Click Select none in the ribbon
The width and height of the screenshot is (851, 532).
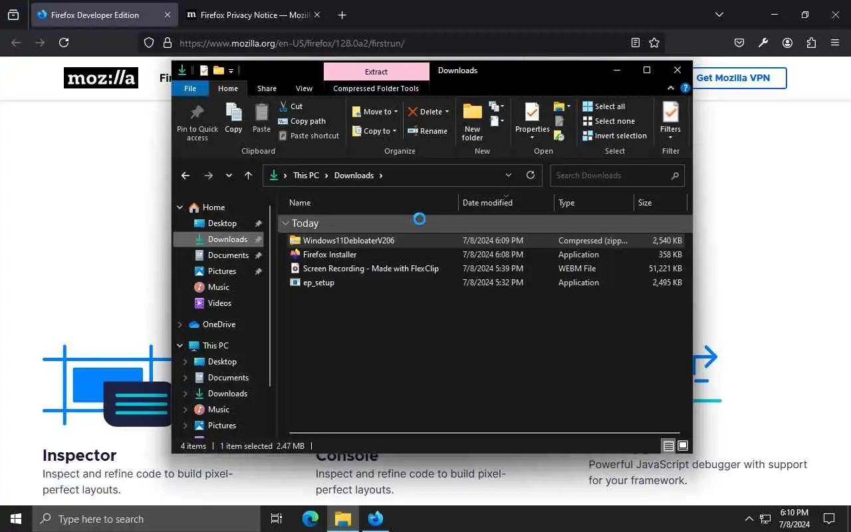[609, 121]
